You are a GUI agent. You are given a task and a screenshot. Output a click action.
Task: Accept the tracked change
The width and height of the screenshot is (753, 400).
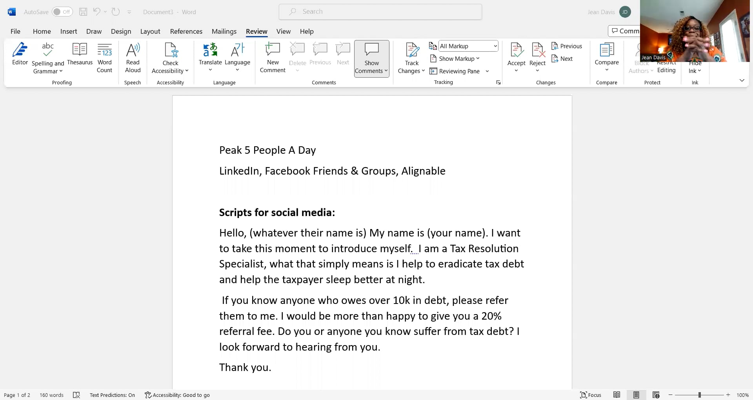516,54
